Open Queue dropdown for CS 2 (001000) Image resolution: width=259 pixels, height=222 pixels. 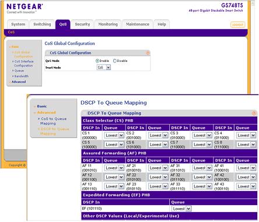(158, 136)
